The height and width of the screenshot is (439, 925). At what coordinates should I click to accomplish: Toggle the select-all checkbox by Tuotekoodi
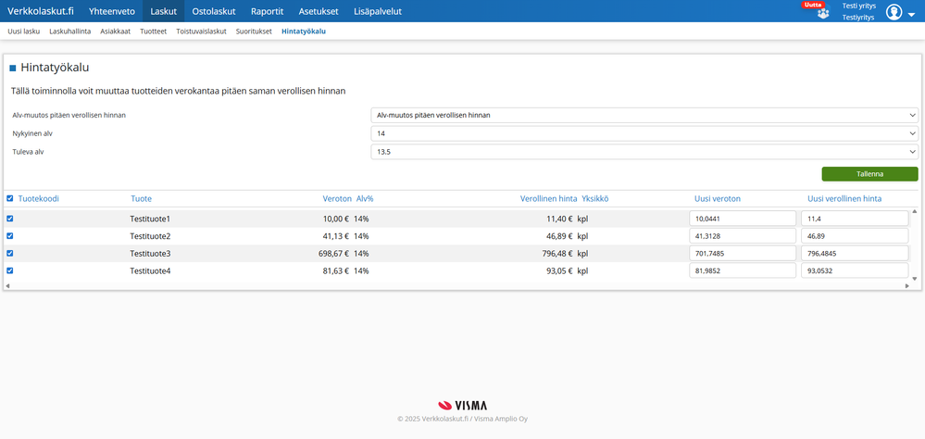click(x=10, y=198)
